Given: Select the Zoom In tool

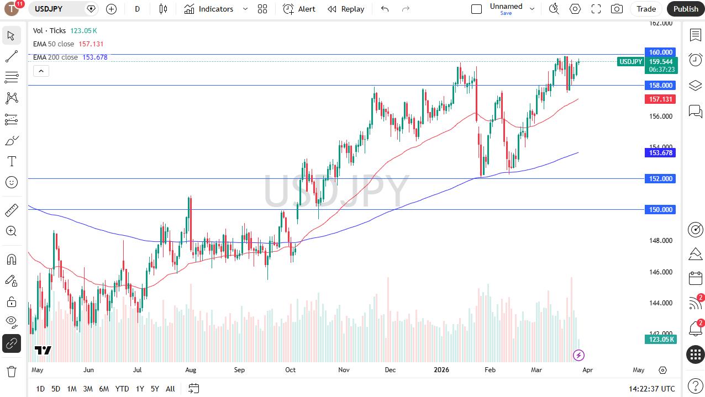Looking at the screenshot, I should (x=12, y=231).
